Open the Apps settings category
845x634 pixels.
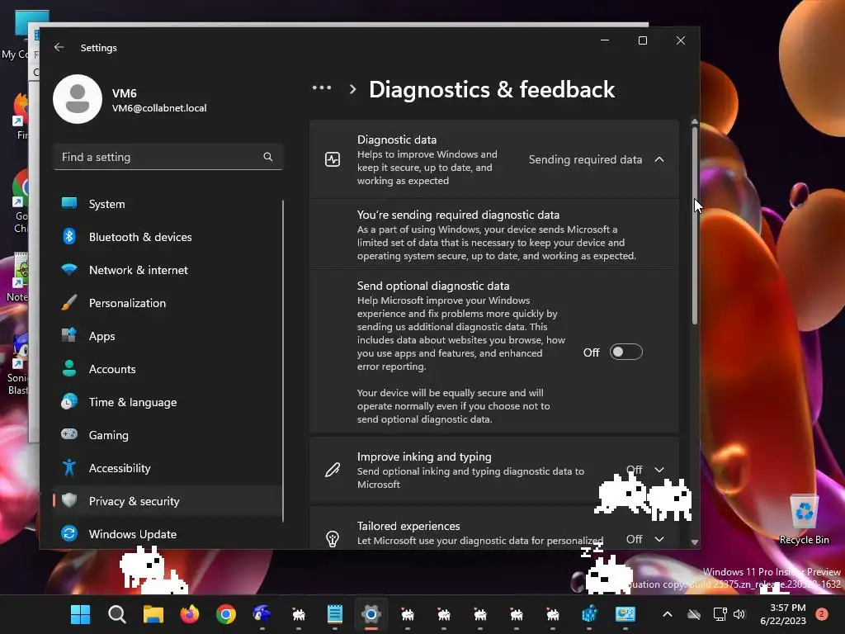(x=167, y=336)
